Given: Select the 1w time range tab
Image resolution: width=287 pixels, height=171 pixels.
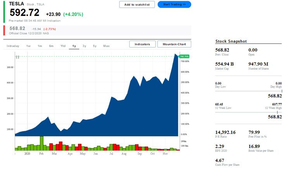Looking at the screenshot, I should tap(28, 46).
